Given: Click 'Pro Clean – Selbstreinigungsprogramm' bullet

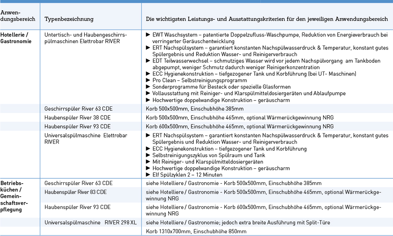Looking at the screenshot, I should tap(200, 80).
